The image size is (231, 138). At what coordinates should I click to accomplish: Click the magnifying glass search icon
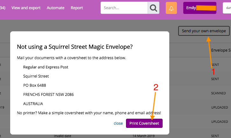[153, 8]
